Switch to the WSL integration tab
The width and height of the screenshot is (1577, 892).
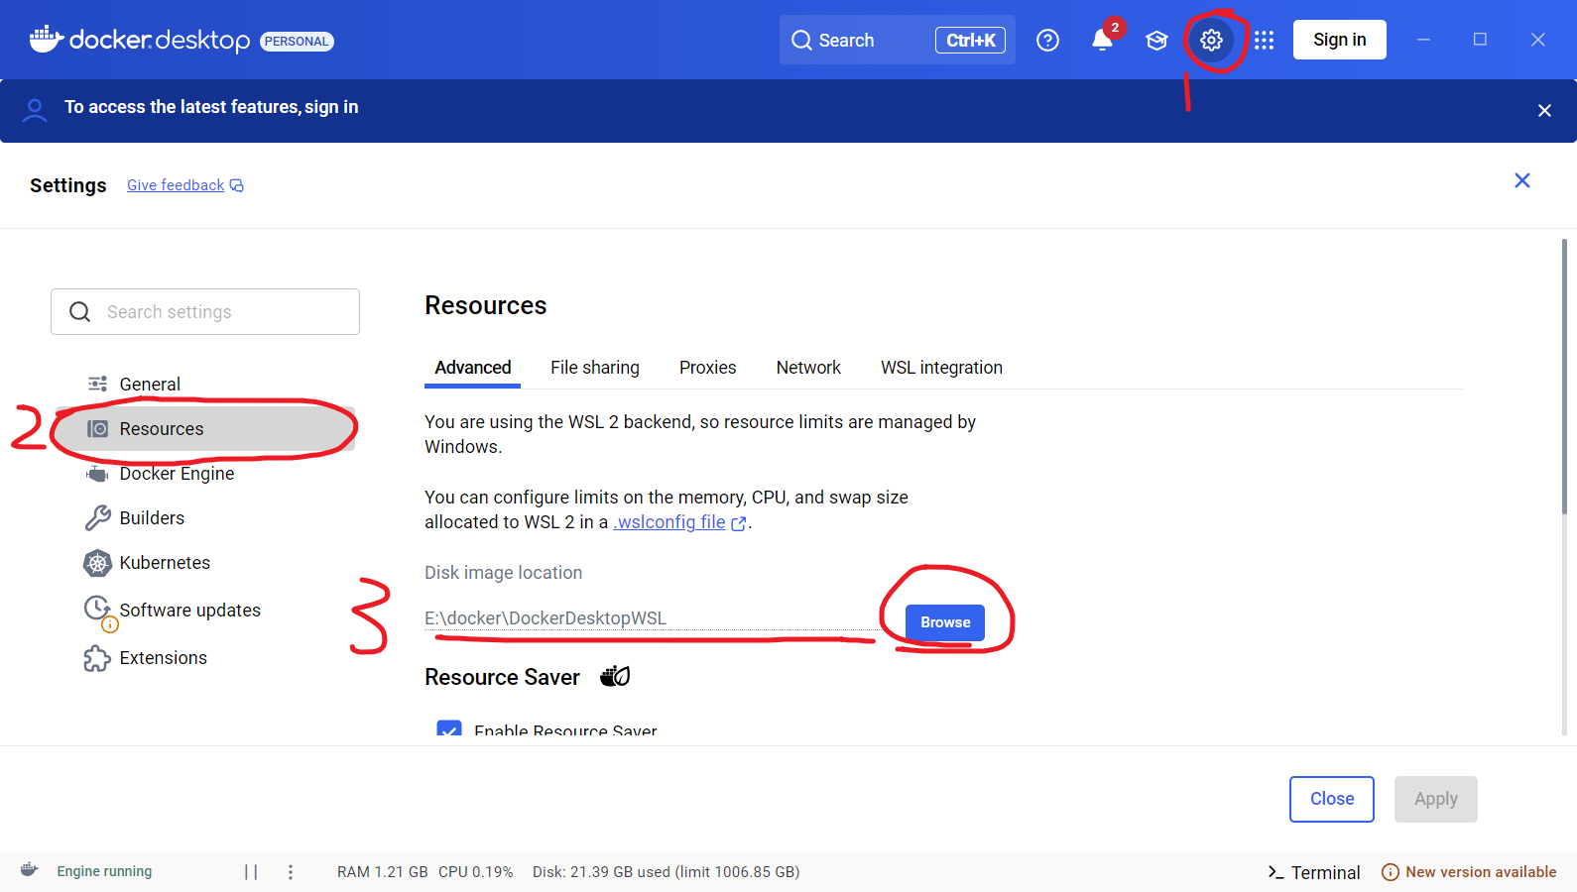pyautogui.click(x=941, y=368)
